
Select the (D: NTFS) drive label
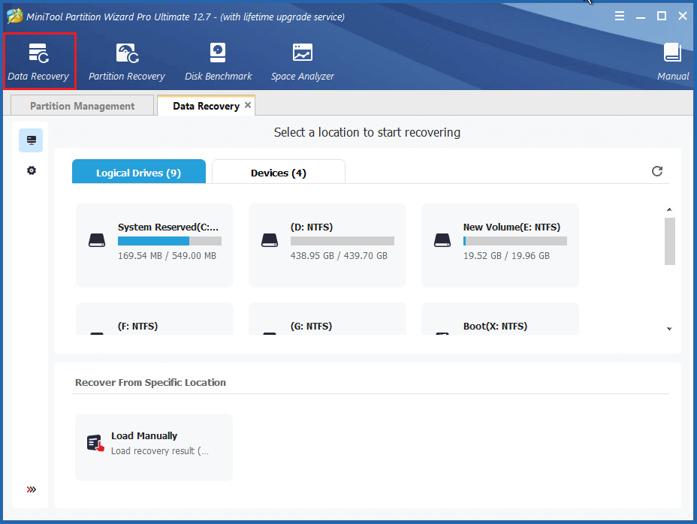312,227
